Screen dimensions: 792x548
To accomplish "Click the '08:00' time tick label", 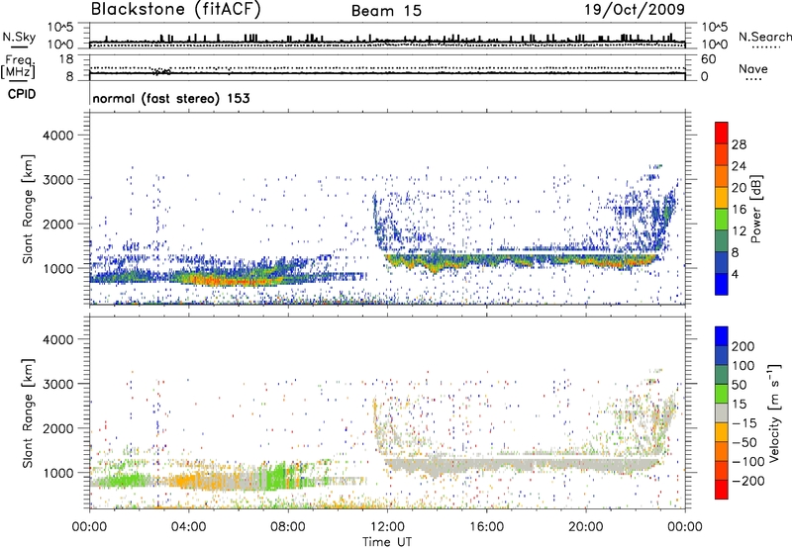I will [x=288, y=527].
